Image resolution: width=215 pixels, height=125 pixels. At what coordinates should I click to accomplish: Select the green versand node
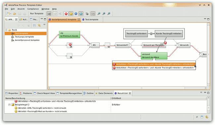[x=154, y=56]
